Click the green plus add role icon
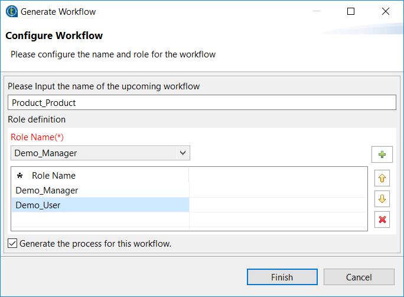 382,155
